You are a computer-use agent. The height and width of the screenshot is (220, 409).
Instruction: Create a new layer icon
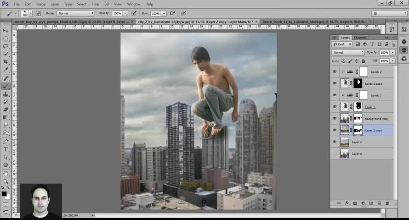coord(379,203)
